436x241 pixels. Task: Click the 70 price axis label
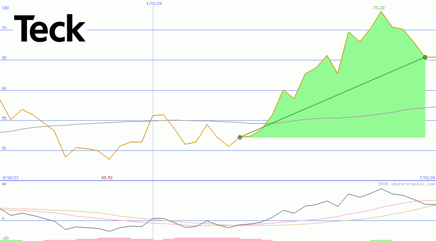tap(4, 28)
